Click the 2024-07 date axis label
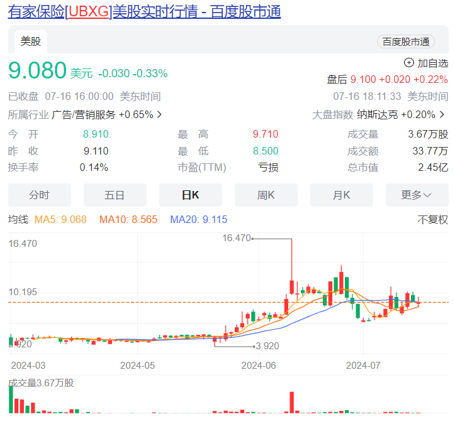The width and height of the screenshot is (455, 424). click(x=363, y=366)
